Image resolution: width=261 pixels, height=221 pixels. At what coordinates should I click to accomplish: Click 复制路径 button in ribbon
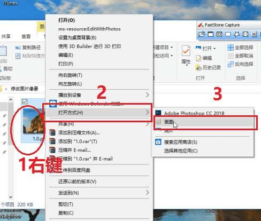click(x=28, y=48)
